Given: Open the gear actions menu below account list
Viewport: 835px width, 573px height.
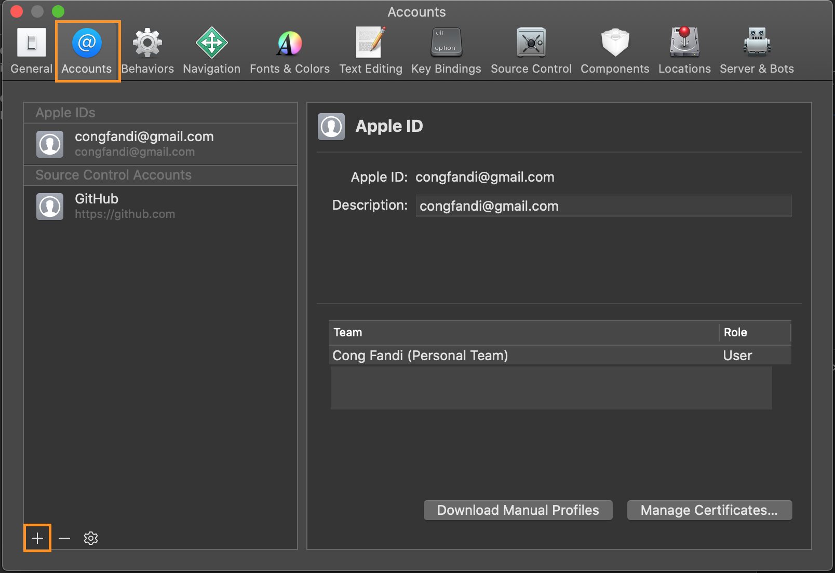Looking at the screenshot, I should click(x=91, y=538).
